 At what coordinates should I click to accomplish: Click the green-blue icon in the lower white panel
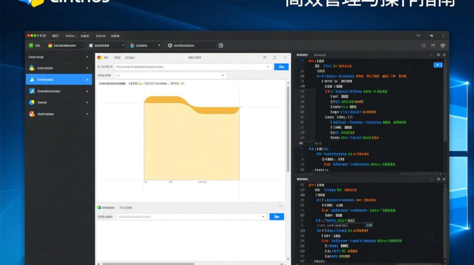pyautogui.click(x=99, y=207)
